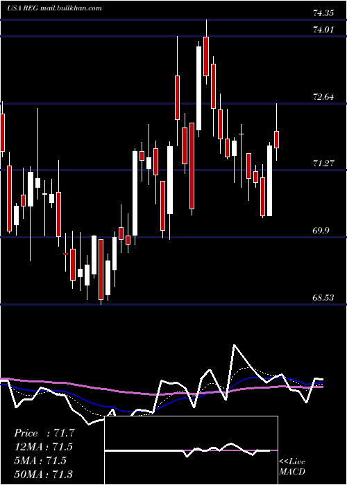Viewport: 347px width, 485px height.
Task: Click the 5MA : 71.5 readout
Action: [40, 461]
